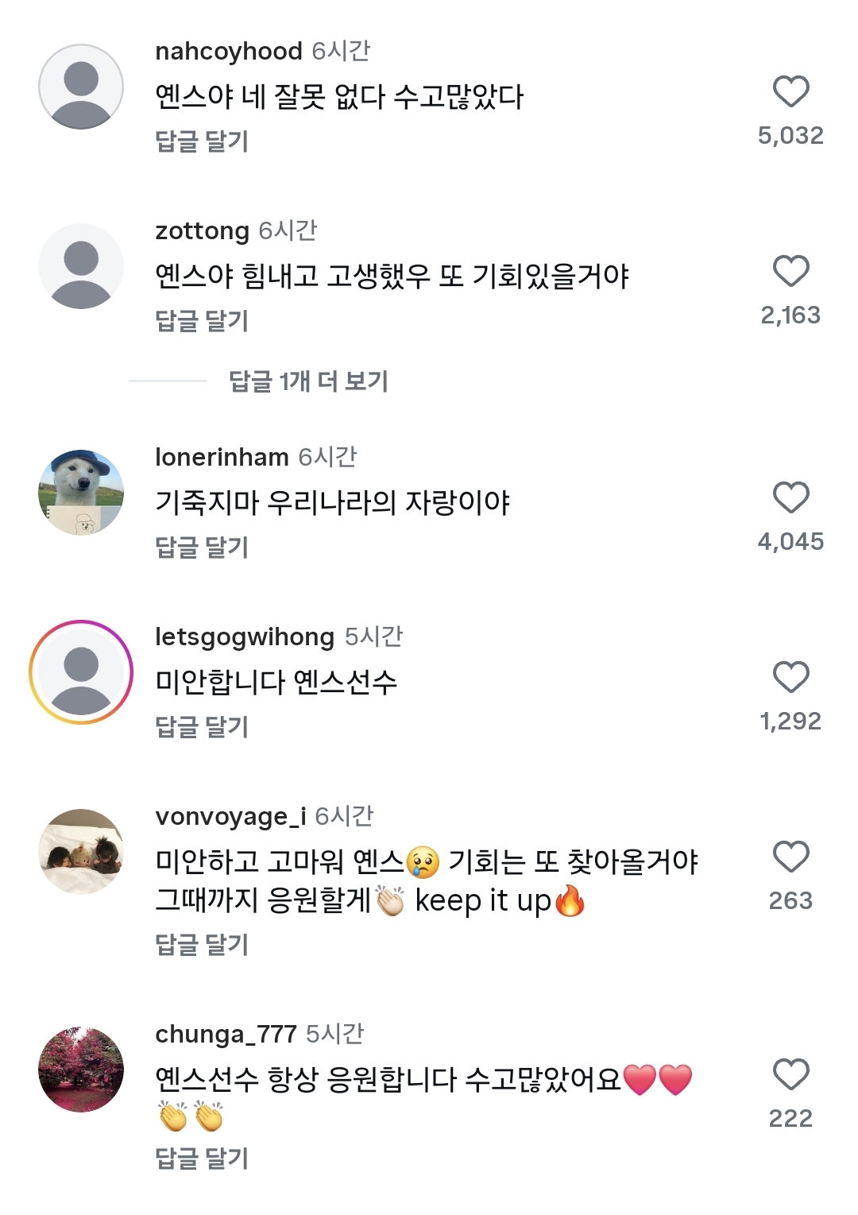Screen dimensions: 858x1215
Task: Reply to chunga_777's comment via 답글 달기
Action: coord(202,1159)
